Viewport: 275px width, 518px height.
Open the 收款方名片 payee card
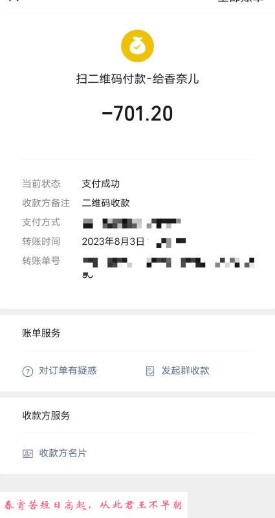coord(63,453)
